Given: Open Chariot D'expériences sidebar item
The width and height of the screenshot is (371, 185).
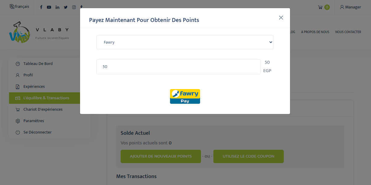Looking at the screenshot, I should (x=43, y=109).
